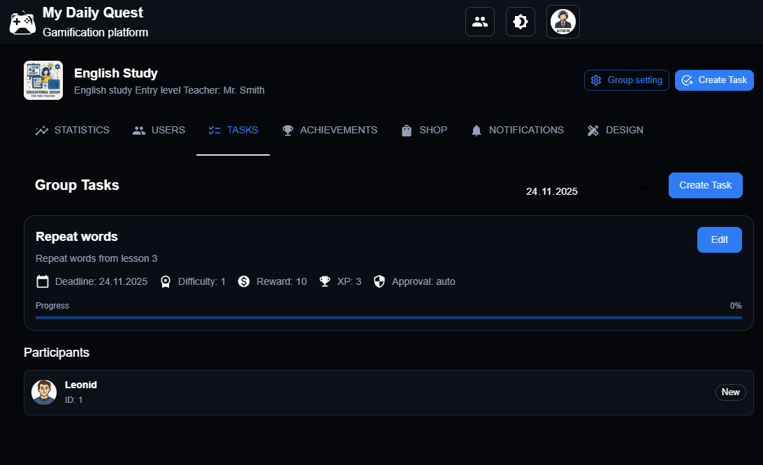Select the Tasks tab
This screenshot has width=763, height=465.
pyautogui.click(x=233, y=131)
